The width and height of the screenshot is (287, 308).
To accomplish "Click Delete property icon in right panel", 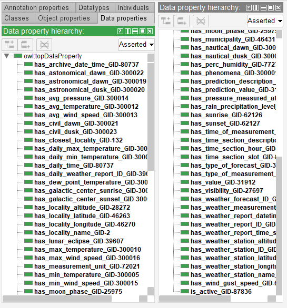I will [201, 21].
